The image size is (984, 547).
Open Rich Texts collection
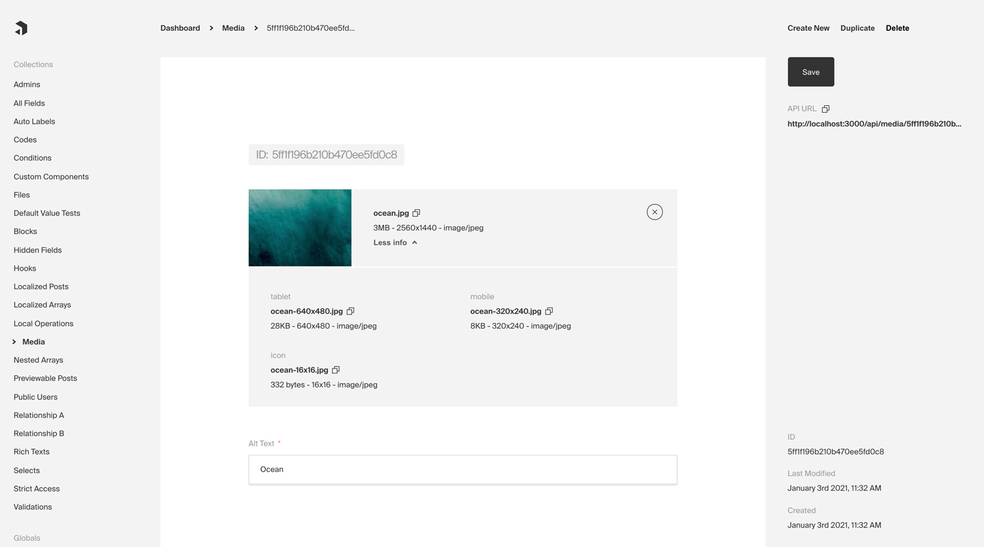31,452
